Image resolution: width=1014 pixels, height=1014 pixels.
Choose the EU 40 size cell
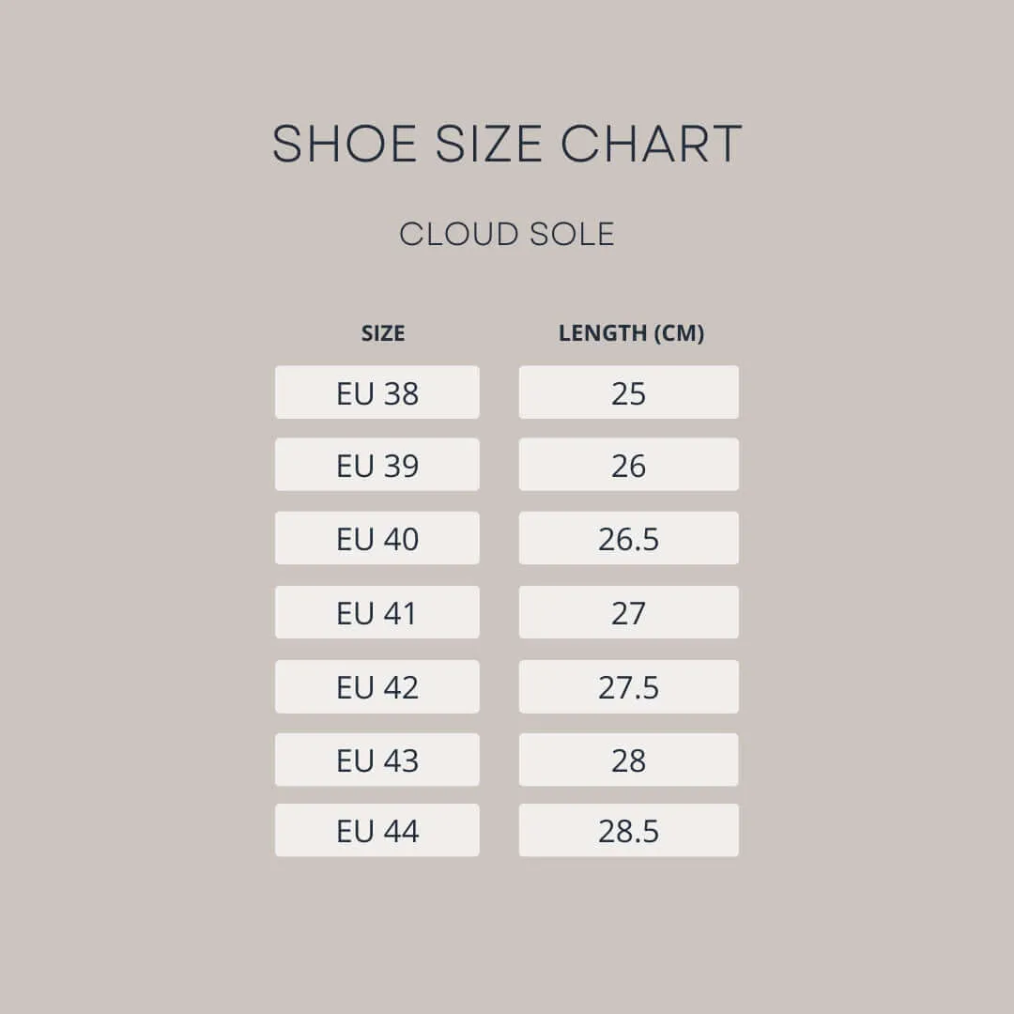(377, 538)
